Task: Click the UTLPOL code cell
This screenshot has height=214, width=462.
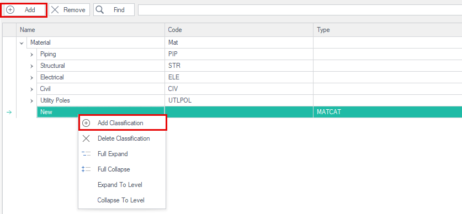Action: tap(239, 101)
